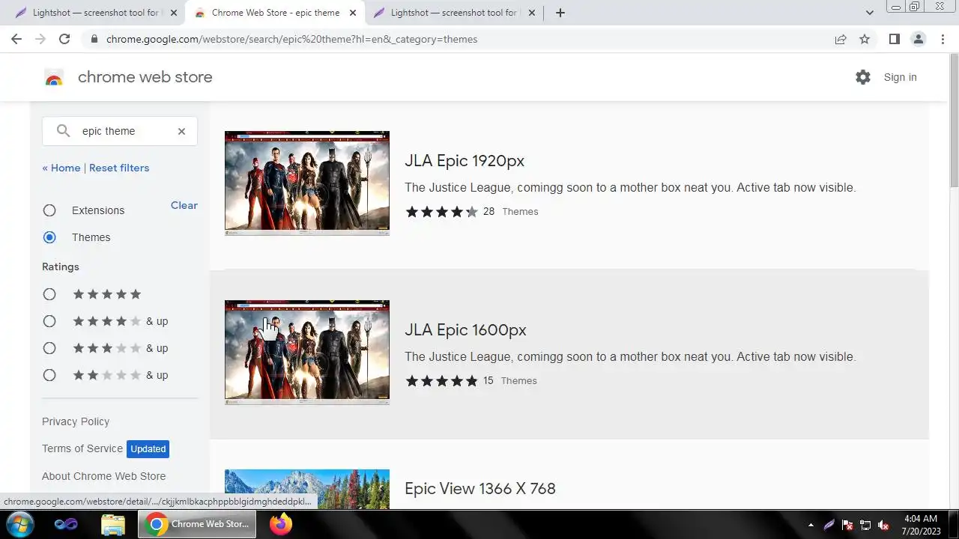Reload the current page
959x539 pixels.
[x=64, y=39]
